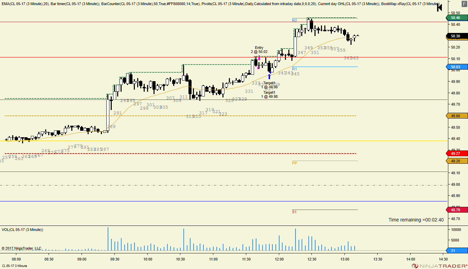Click the jump-to-latest-bar arrow icon
Viewport: 468px width, 269px height.
(439, 7)
